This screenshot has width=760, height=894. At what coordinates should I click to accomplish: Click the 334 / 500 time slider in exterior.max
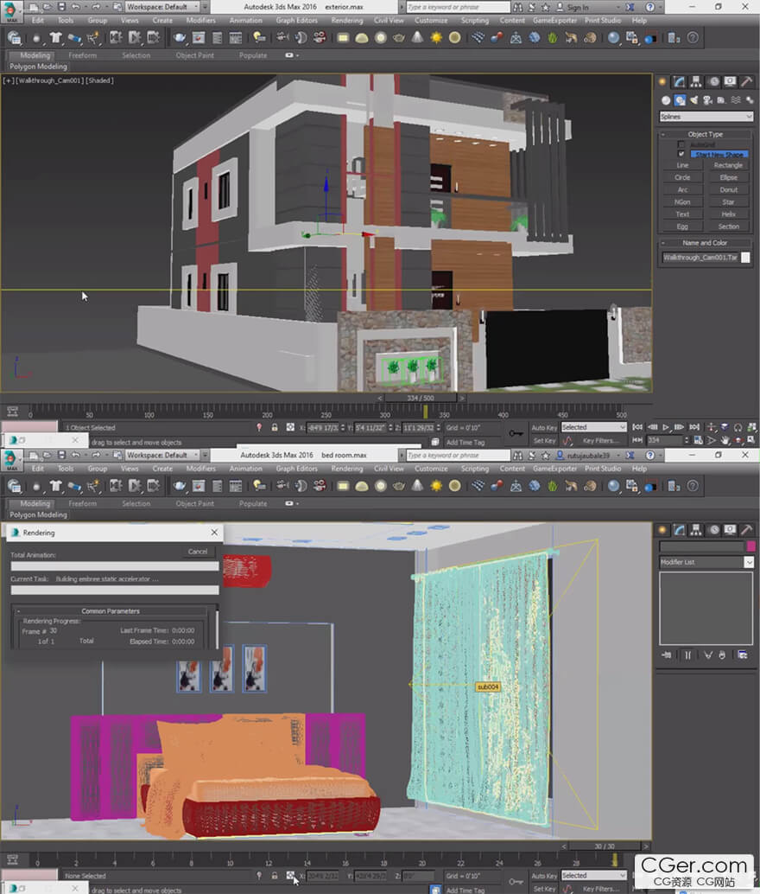tap(421, 398)
